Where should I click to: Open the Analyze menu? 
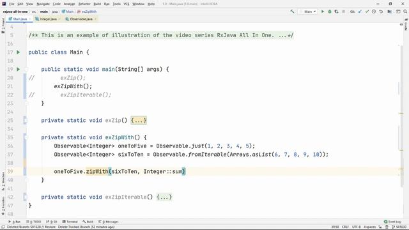pos(70,4)
